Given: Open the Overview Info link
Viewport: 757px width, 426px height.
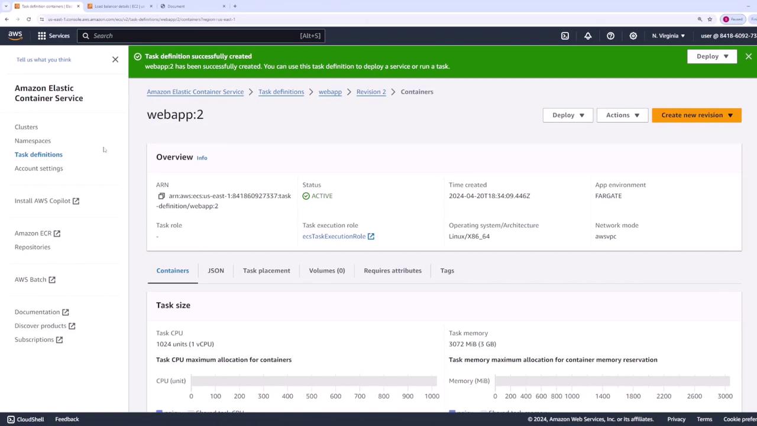Looking at the screenshot, I should pyautogui.click(x=202, y=158).
